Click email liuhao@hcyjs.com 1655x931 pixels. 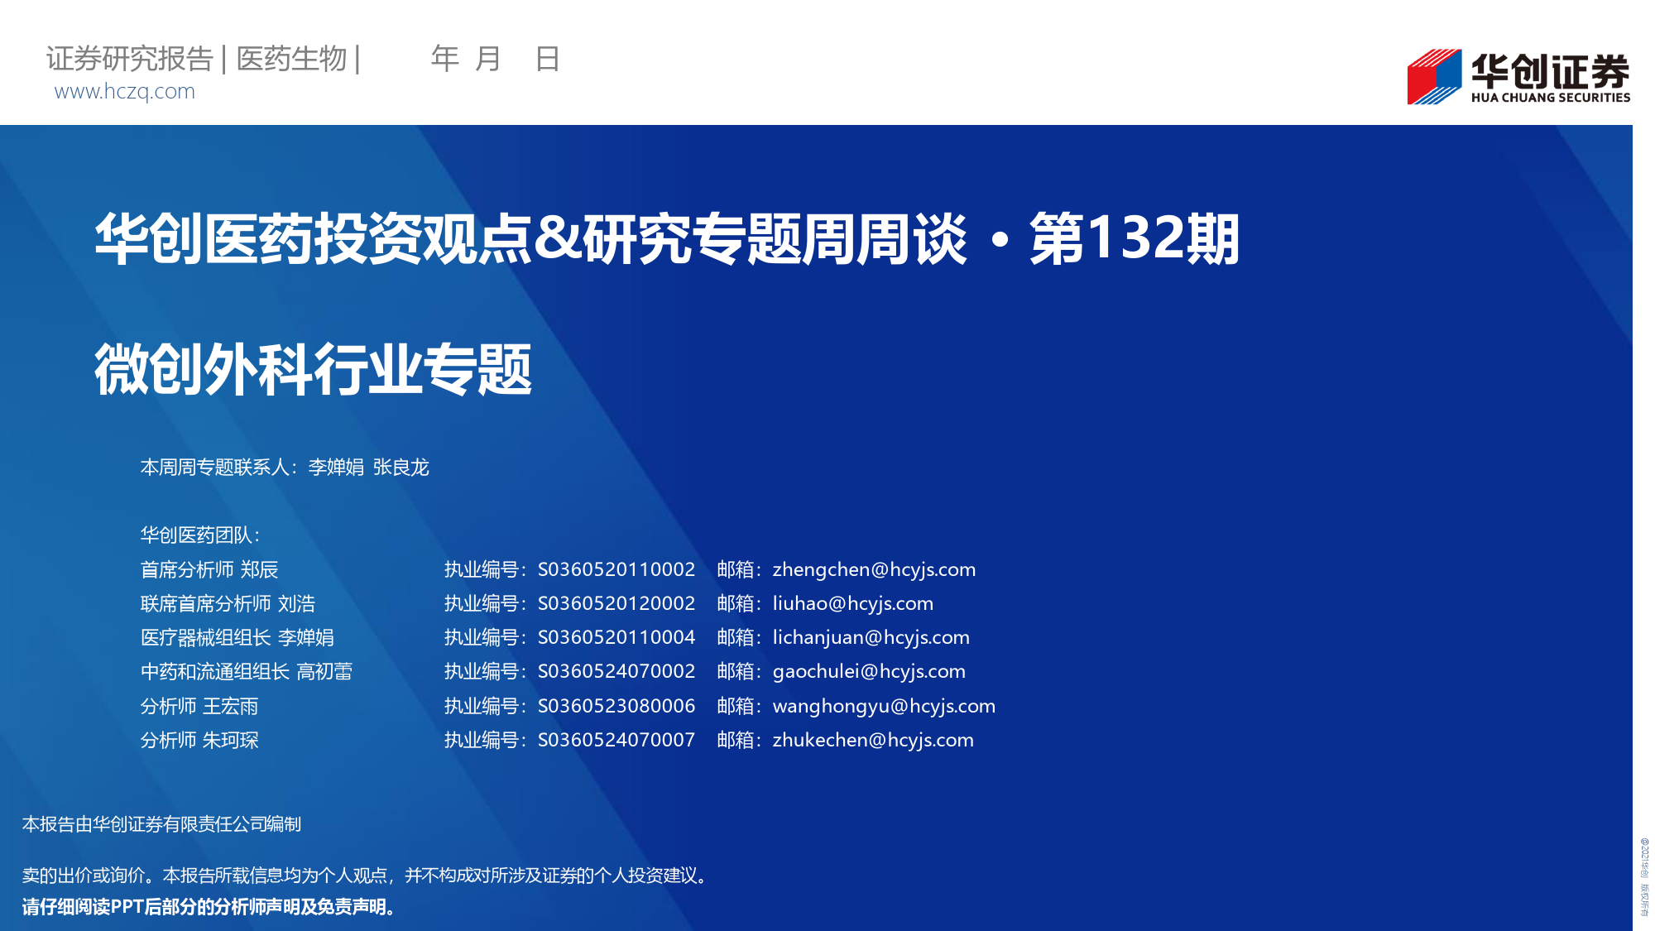click(x=852, y=603)
